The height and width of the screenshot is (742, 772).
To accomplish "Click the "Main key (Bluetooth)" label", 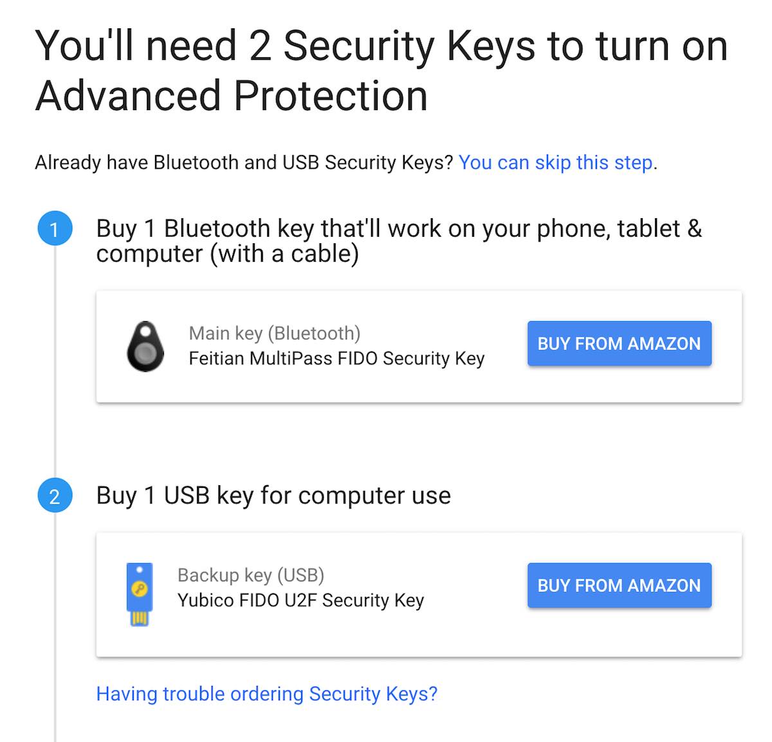I will pos(274,333).
